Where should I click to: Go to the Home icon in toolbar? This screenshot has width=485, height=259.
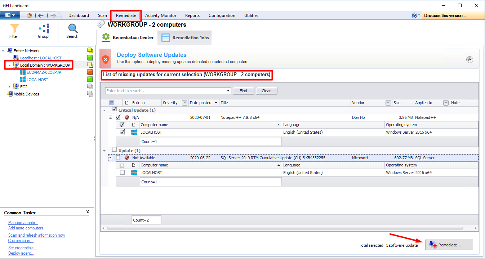[x=29, y=15]
